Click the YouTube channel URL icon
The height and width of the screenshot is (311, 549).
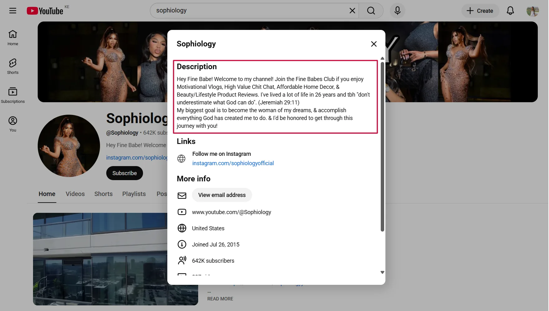click(x=182, y=212)
